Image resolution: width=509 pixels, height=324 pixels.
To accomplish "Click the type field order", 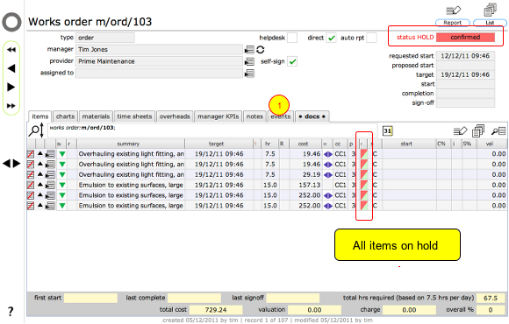I will click(105, 38).
